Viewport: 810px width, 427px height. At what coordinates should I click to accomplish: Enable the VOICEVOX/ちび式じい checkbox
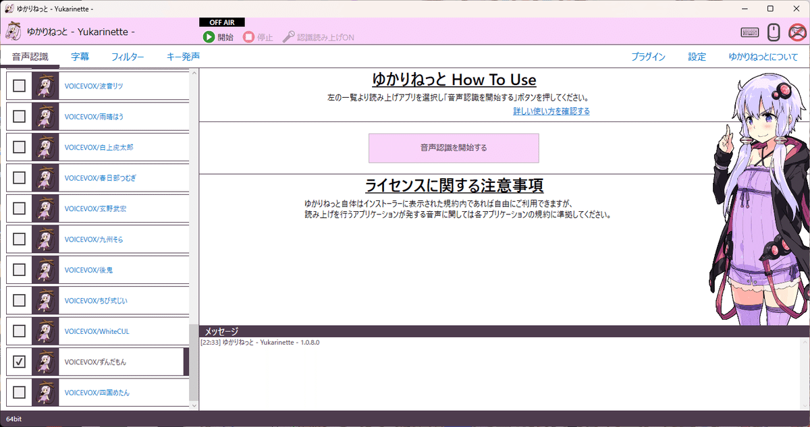(20, 300)
